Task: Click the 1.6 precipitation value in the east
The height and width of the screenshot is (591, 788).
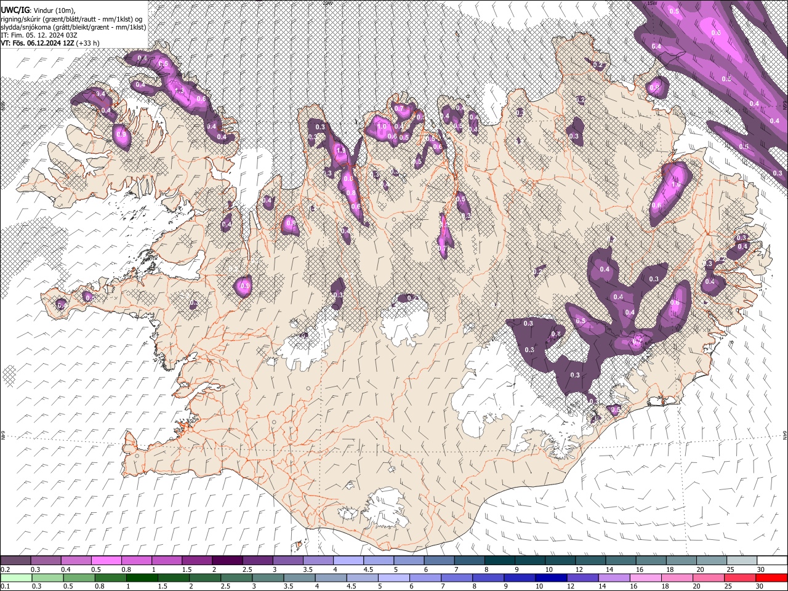Action: (676, 184)
